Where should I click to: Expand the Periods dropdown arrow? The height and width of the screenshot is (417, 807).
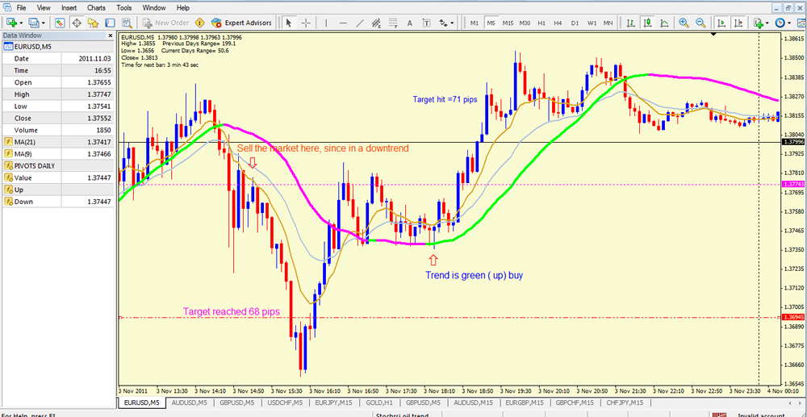790,23
